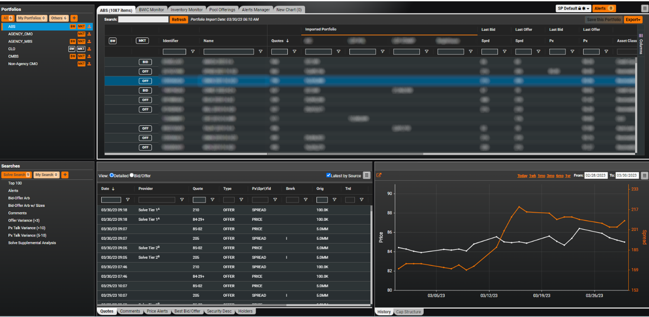
Task: Click filter icon for Orig column
Action: tap(335, 200)
